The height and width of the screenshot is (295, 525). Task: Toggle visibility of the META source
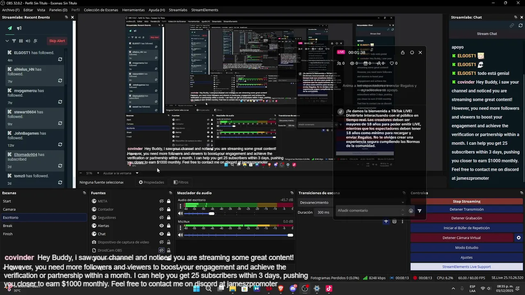click(x=162, y=201)
